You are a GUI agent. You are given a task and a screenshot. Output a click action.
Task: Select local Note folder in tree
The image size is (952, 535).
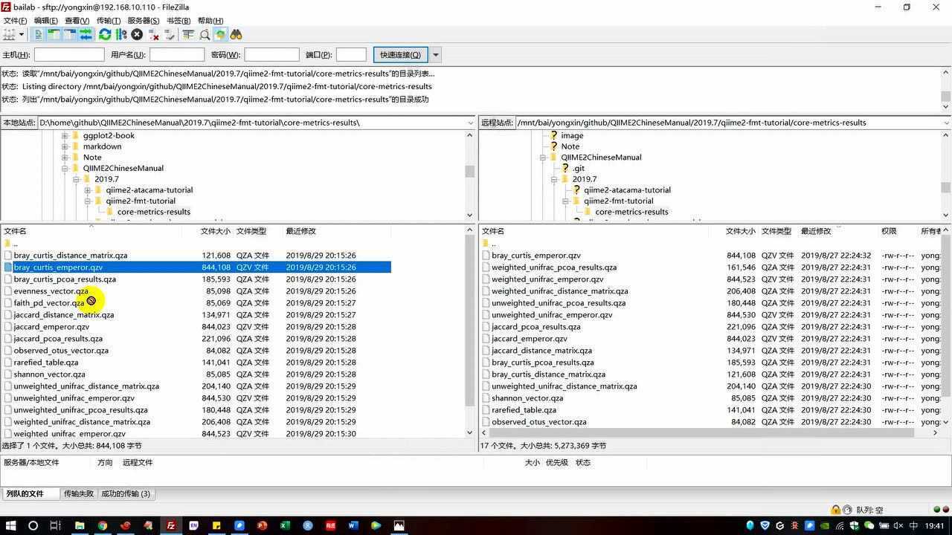92,158
